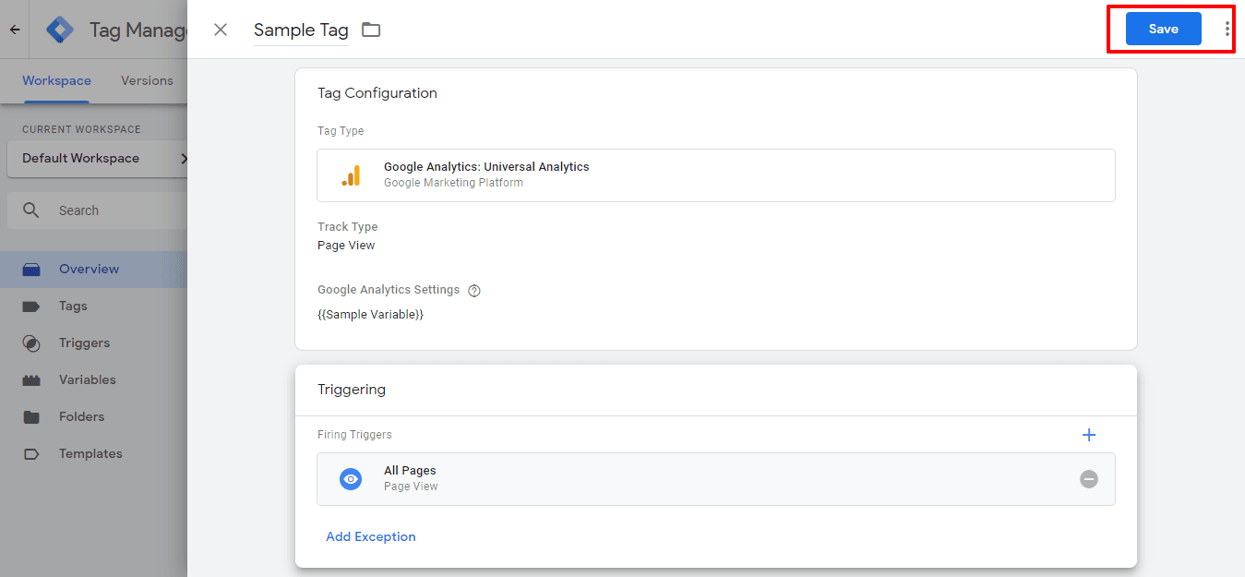Click the folder icon beside Sample Tag
The image size is (1245, 577).
[371, 30]
